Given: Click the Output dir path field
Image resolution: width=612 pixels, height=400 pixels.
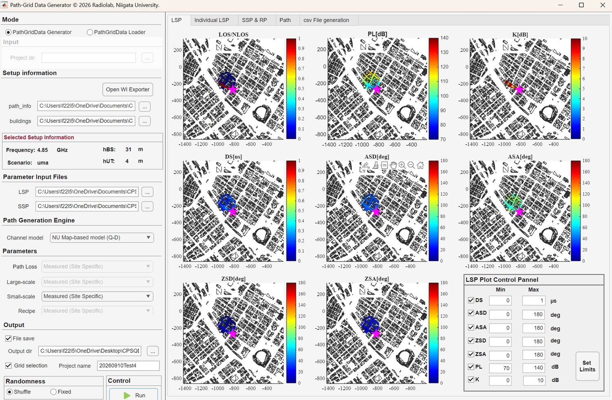Looking at the screenshot, I should pyautogui.click(x=90, y=351).
